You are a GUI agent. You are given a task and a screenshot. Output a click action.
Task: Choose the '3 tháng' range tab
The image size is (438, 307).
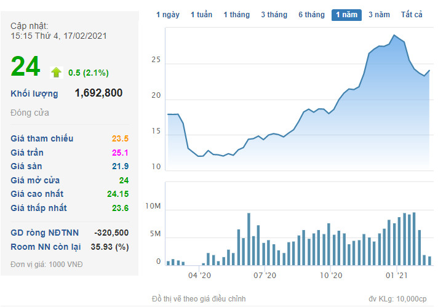click(274, 15)
